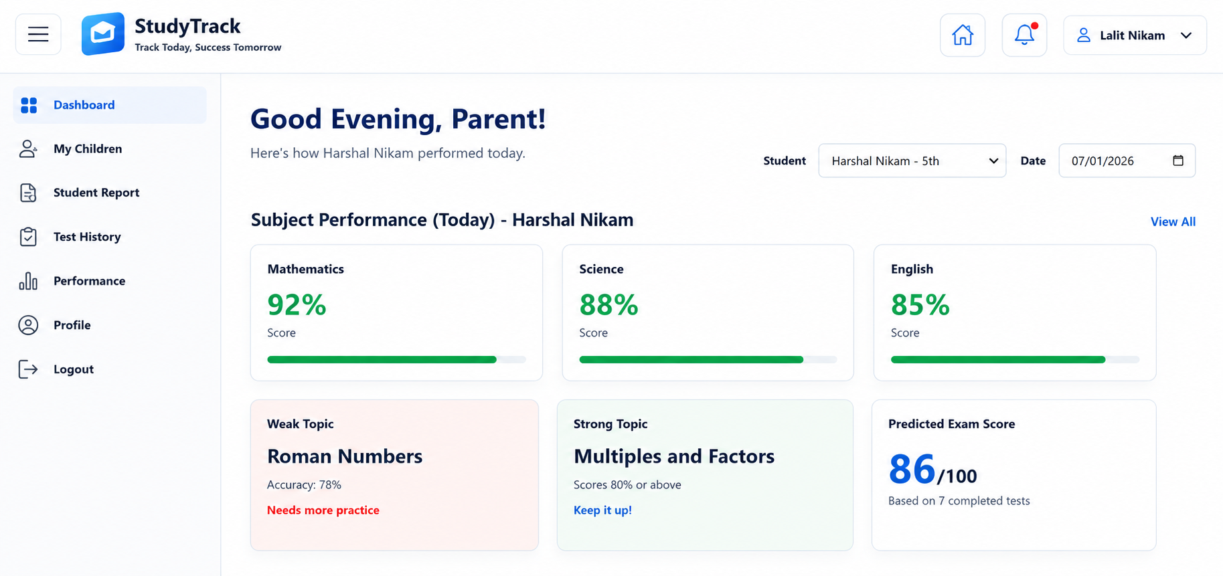Click the Strong Topic label
Viewport: 1223px width, 576px height.
click(610, 424)
